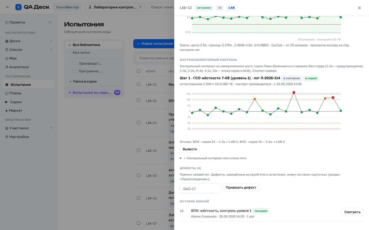Expand the Серии sidebar section

pos(7,102)
